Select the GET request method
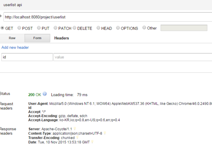Image resolution: width=212 pixels, height=151 pixels. click(2, 28)
